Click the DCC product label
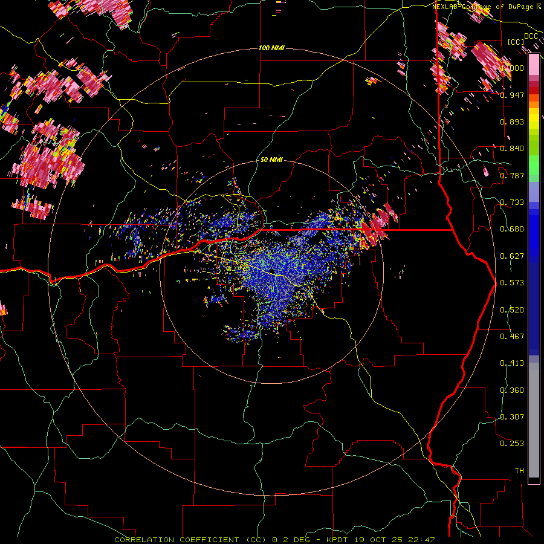The image size is (544, 544). pyautogui.click(x=531, y=36)
